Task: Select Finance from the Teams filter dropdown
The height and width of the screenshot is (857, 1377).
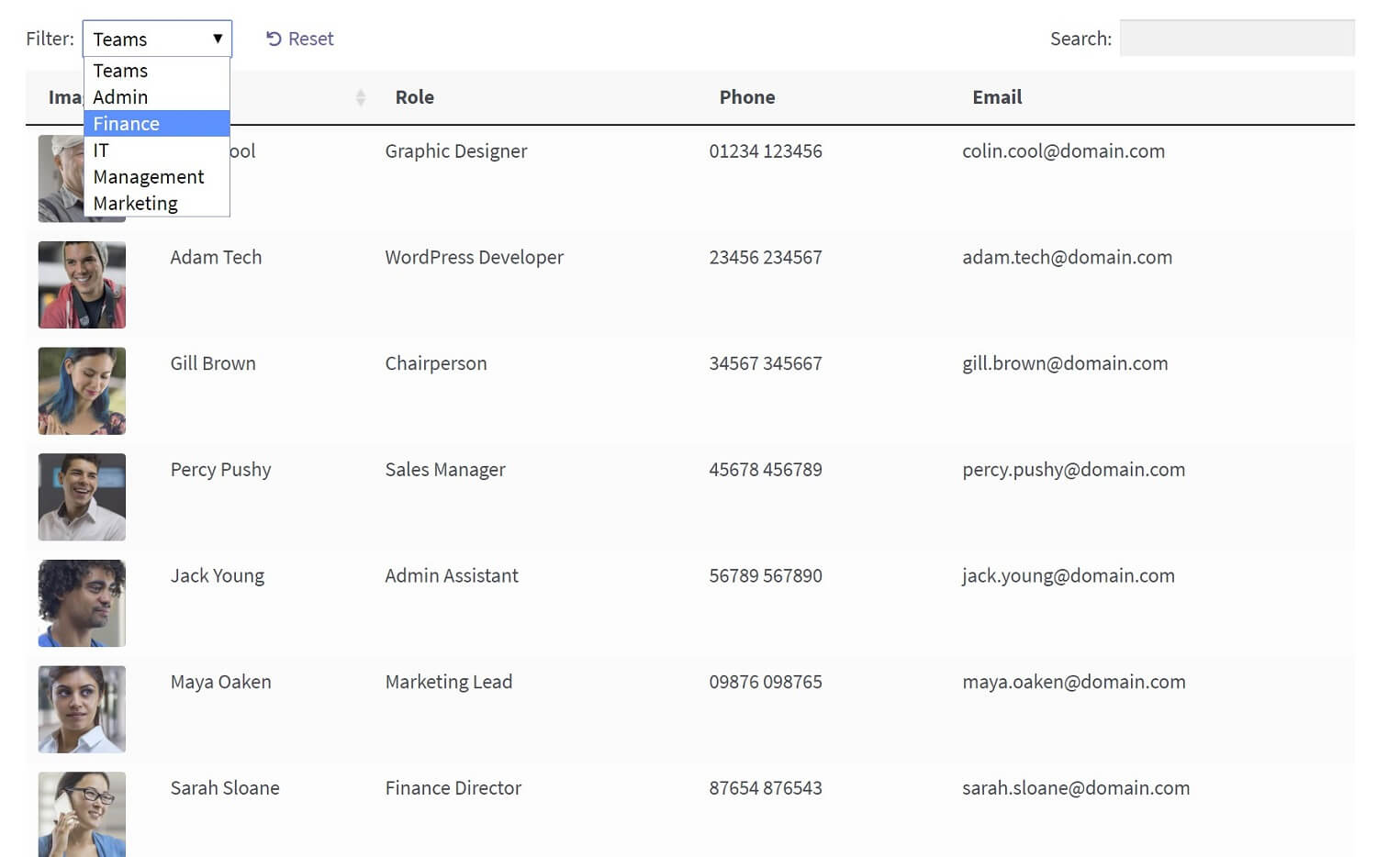Action: pyautogui.click(x=126, y=123)
